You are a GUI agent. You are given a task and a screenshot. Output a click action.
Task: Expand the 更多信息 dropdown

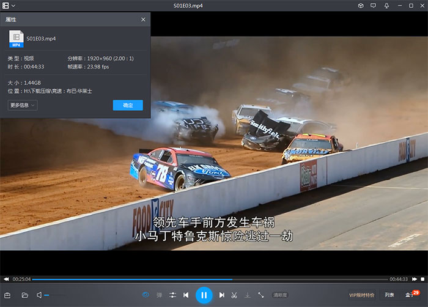click(x=23, y=105)
